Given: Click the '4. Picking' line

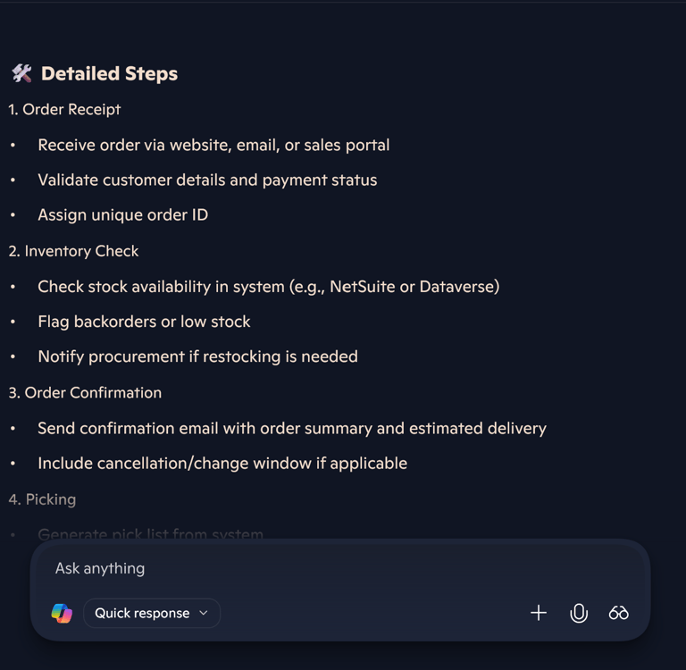Looking at the screenshot, I should (42, 499).
